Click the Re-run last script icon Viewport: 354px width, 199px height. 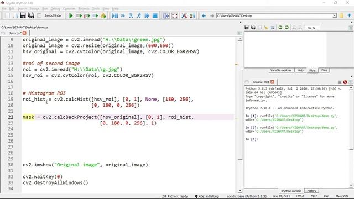click(x=103, y=15)
